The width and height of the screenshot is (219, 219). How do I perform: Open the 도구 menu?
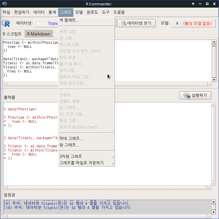click(x=106, y=12)
